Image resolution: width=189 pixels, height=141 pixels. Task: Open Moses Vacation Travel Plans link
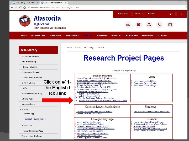coord(90,114)
